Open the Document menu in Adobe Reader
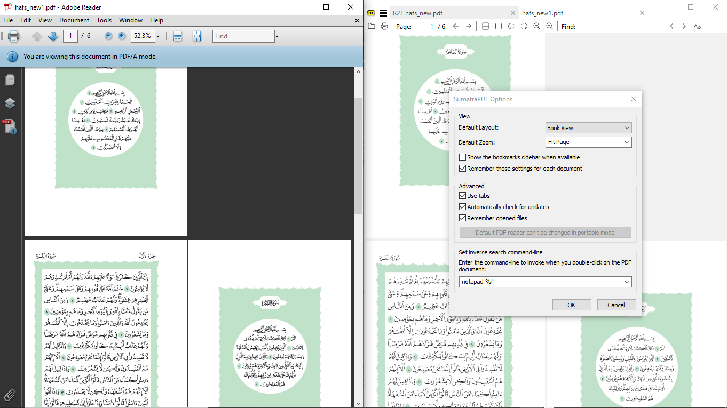 tap(74, 20)
